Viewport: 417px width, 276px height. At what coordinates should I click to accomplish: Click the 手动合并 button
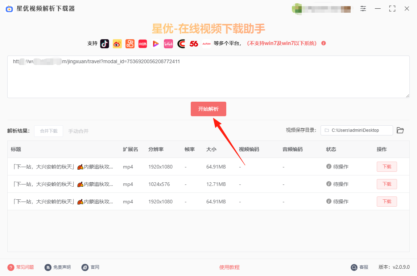click(x=78, y=131)
